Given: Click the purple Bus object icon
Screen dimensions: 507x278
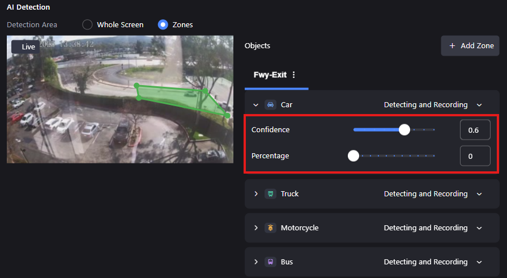Looking at the screenshot, I should point(270,262).
